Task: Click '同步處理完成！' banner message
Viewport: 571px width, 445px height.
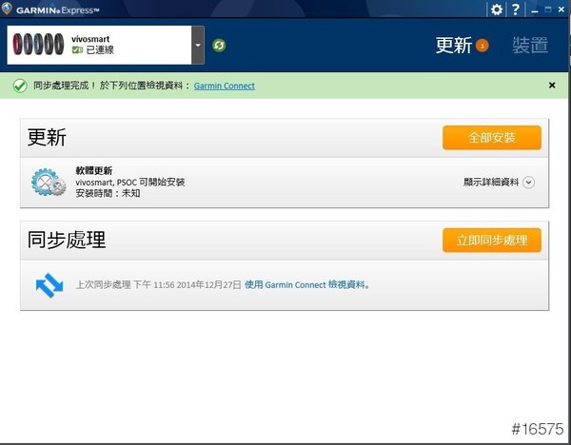Action: point(65,86)
